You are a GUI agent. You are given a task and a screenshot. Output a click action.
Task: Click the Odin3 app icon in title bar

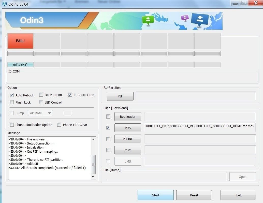[x=5, y=4]
